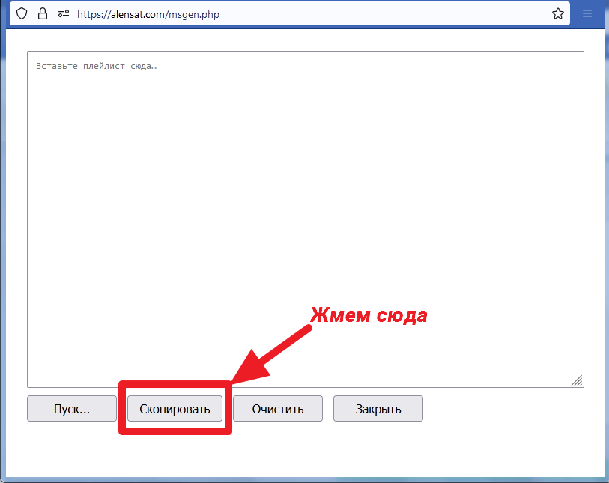The image size is (609, 483).
Task: Click the padlock site security icon
Action: [x=42, y=14]
